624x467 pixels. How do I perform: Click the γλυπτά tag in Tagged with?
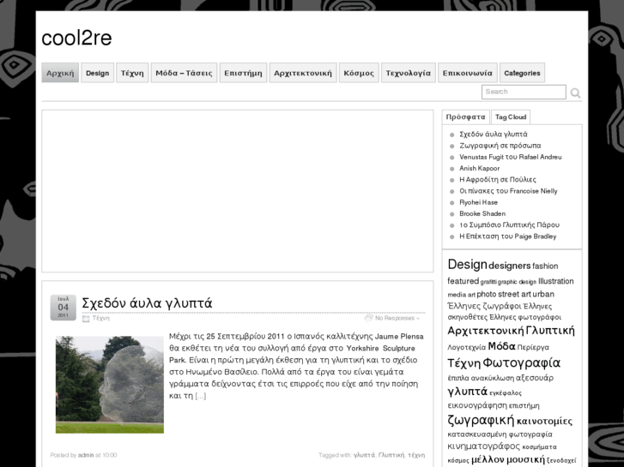pos(364,455)
